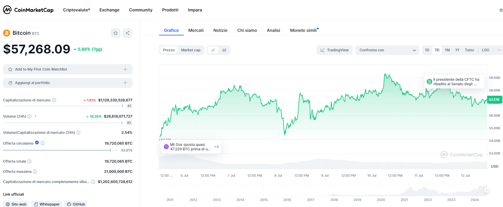
Task: Switch to the Grafico tab
Action: (171, 30)
